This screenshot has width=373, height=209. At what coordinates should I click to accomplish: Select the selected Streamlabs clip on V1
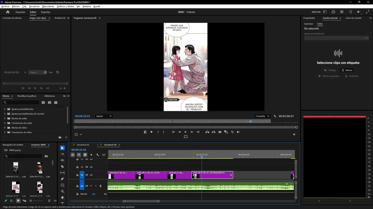click(212, 175)
